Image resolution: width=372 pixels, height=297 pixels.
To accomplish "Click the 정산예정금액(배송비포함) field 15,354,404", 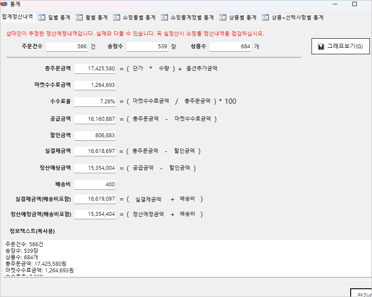I will point(95,214).
